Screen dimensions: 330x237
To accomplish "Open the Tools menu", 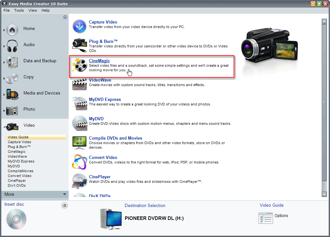I will click(19, 10).
